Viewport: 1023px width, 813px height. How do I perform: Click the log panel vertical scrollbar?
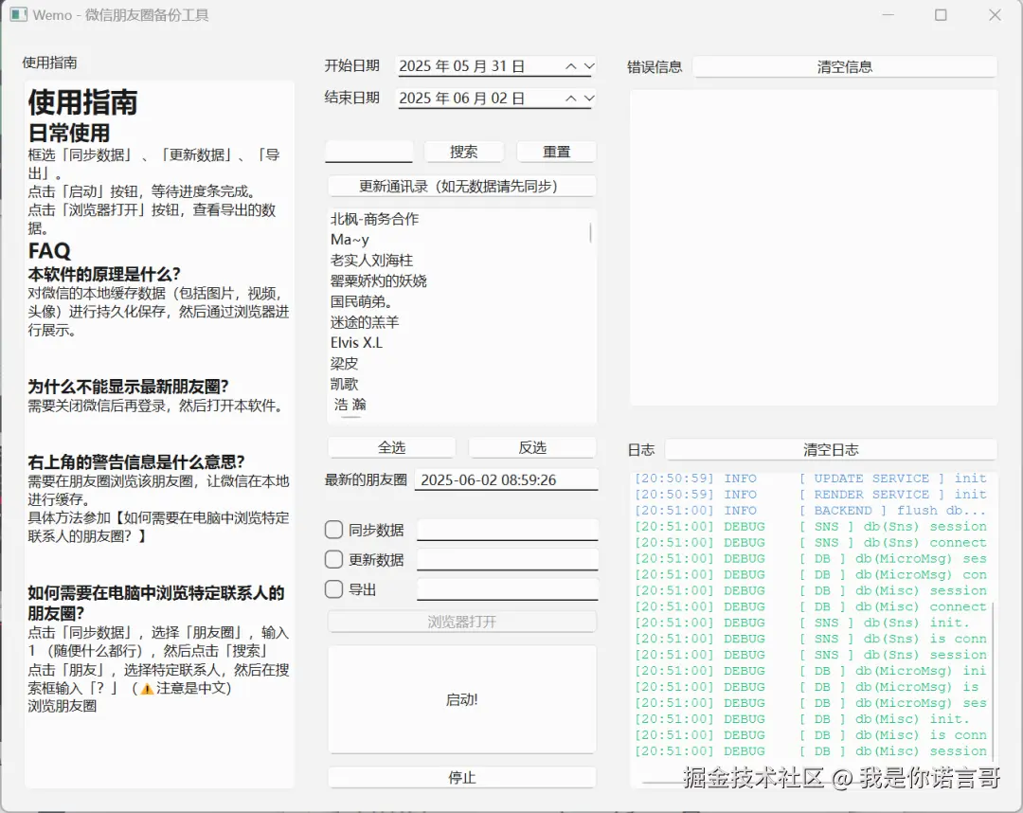(993, 682)
